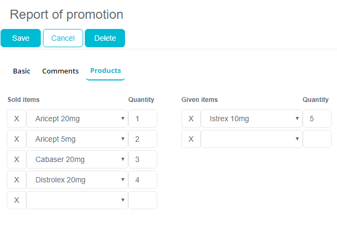337x228 pixels.
Task: Switch to the Comments tab
Action: pos(61,71)
